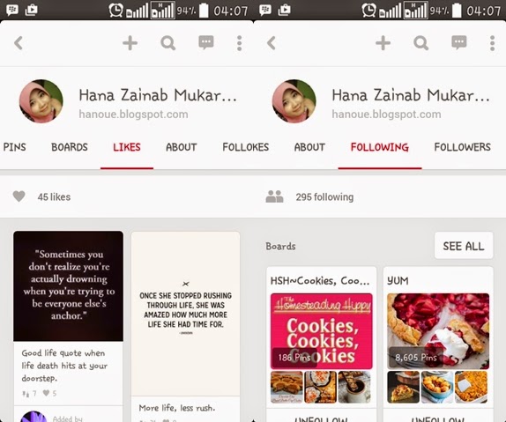Tap the plus icon on right screen
This screenshot has width=506, height=422.
(383, 43)
